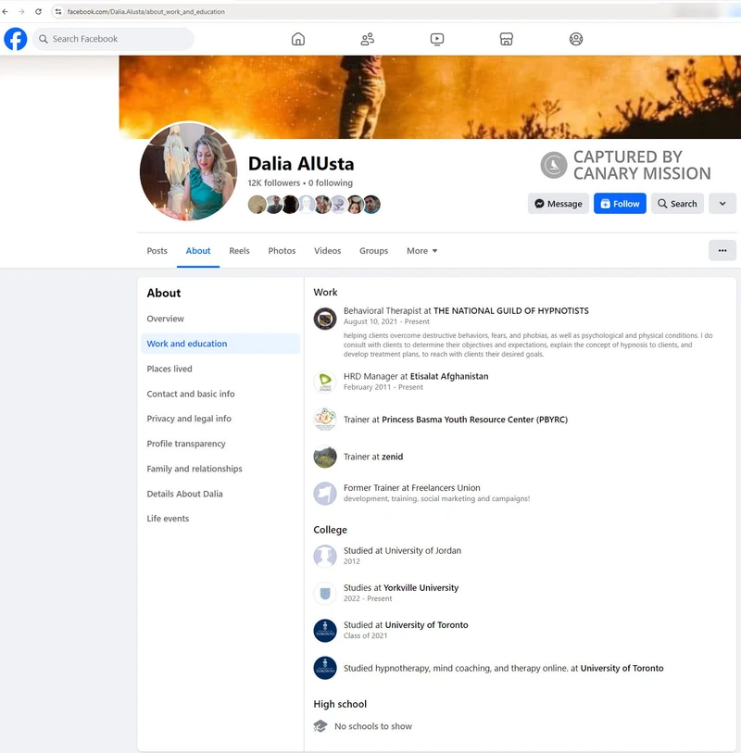Click the blue Follow button
Image resolution: width=741 pixels, height=753 pixels.
click(x=620, y=204)
